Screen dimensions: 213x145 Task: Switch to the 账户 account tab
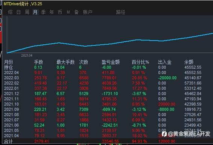pyautogui.click(x=88, y=12)
